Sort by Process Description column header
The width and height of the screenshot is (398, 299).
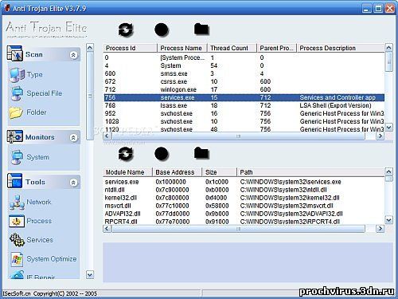(x=341, y=48)
